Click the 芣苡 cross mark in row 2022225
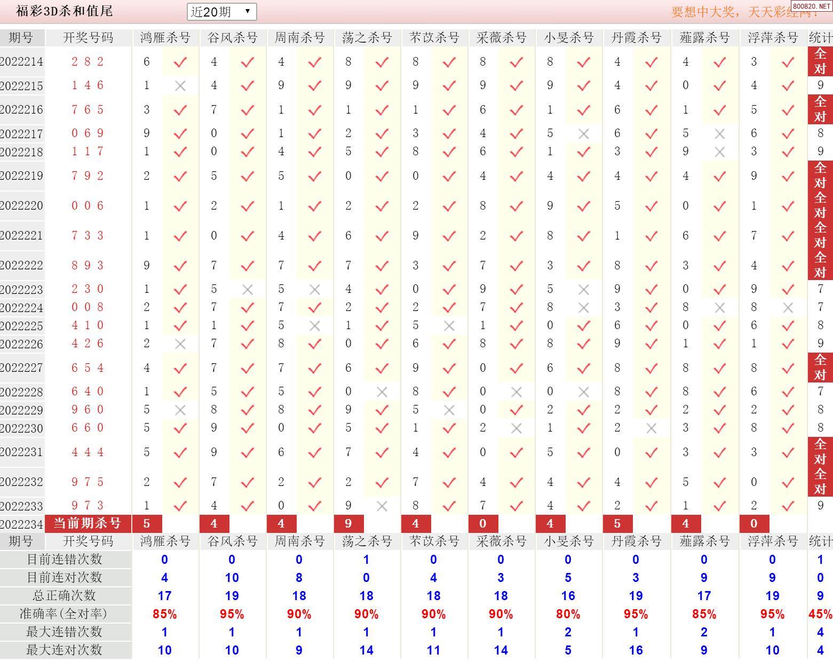The image size is (833, 662). (449, 325)
